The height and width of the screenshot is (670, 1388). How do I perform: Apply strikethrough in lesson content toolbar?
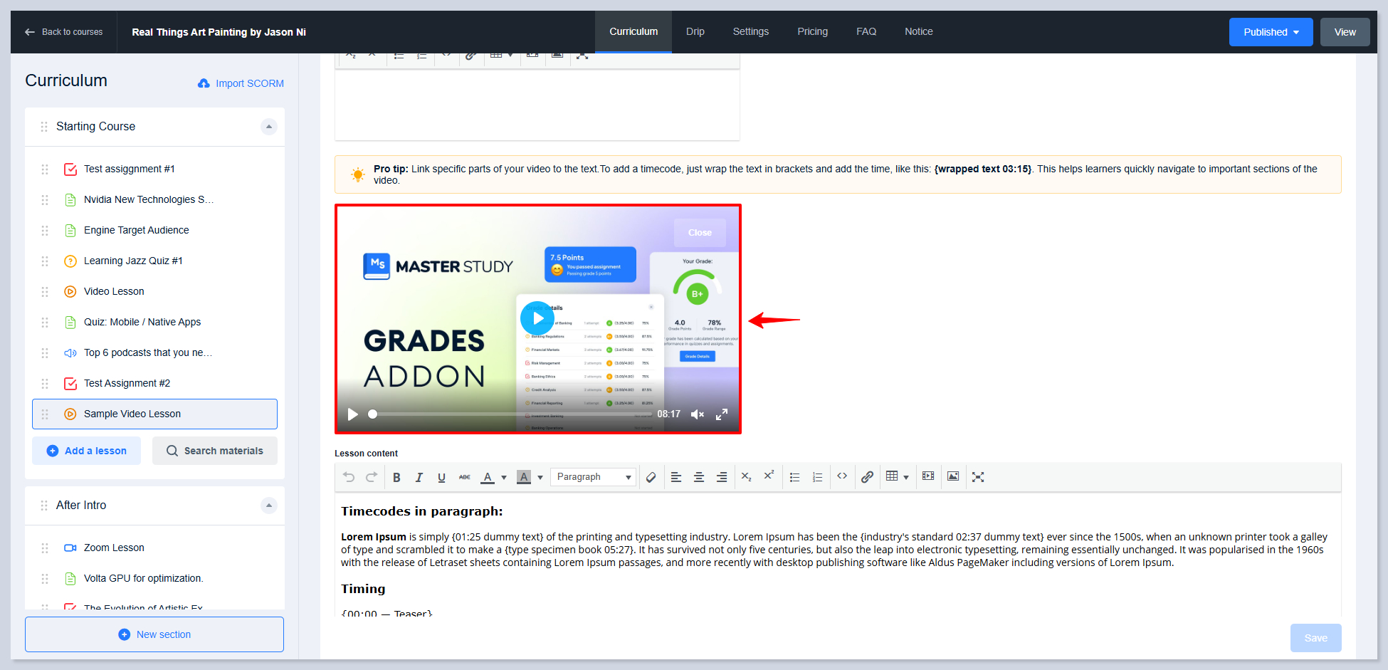(x=465, y=477)
